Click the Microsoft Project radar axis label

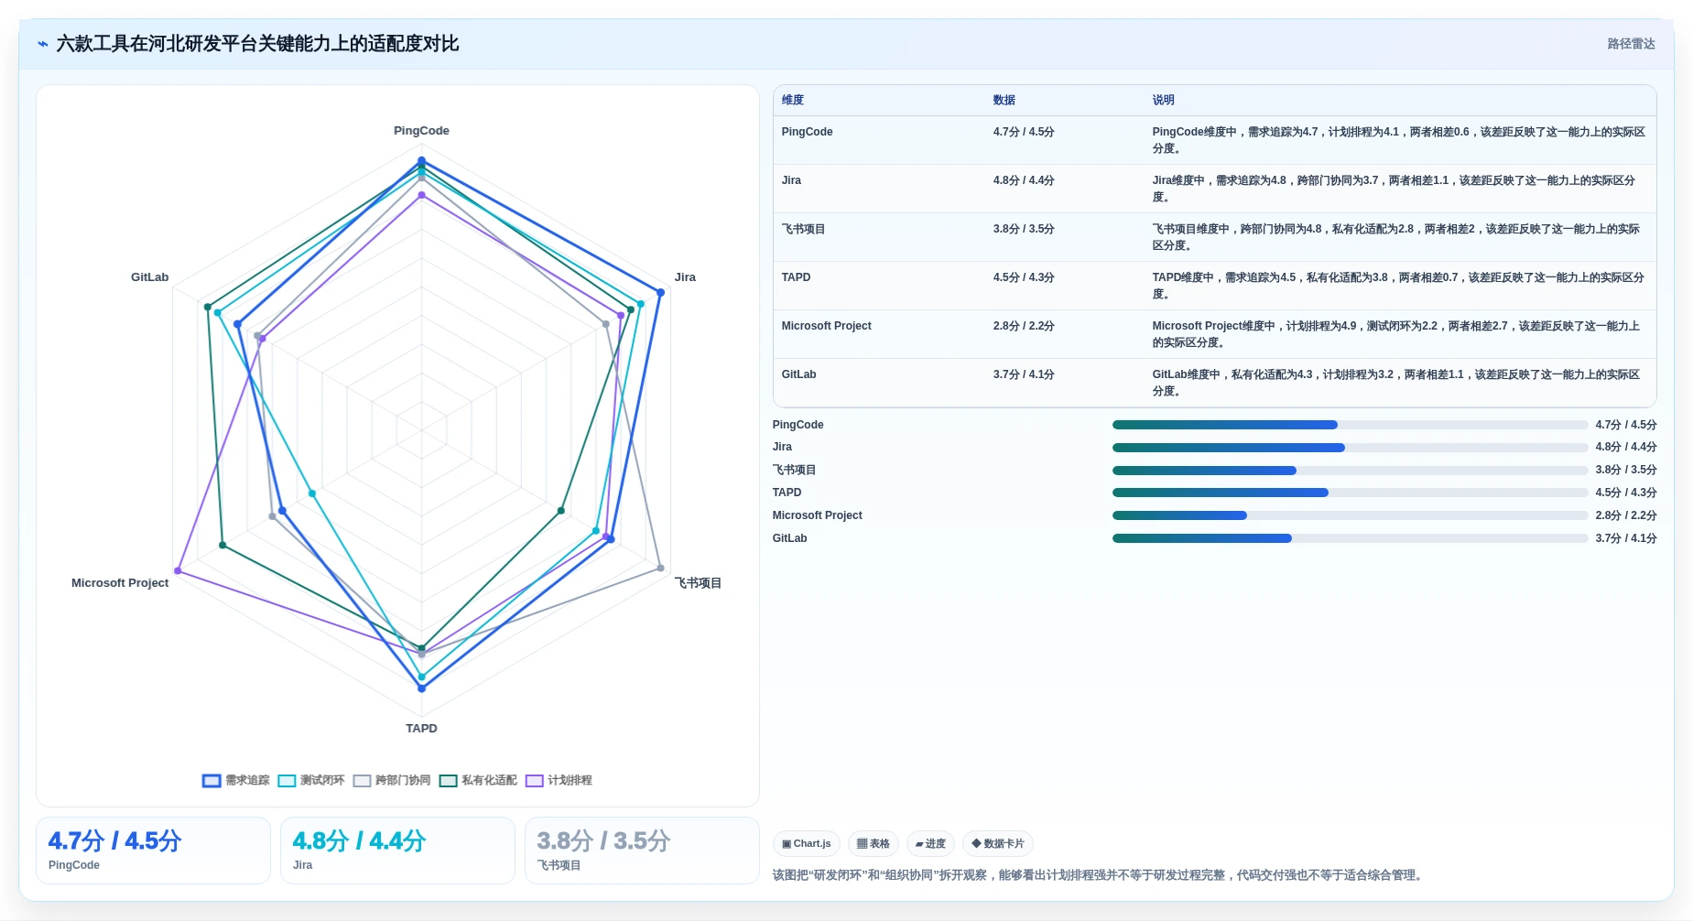coord(120,583)
